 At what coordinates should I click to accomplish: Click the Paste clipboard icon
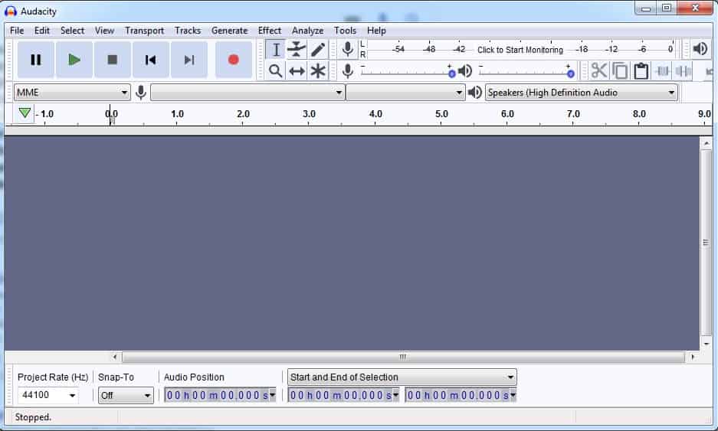click(x=641, y=71)
